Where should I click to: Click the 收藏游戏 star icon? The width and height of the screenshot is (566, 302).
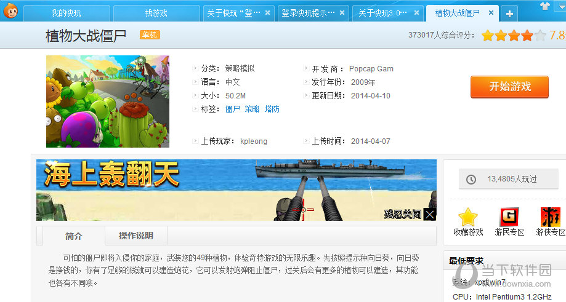468,217
